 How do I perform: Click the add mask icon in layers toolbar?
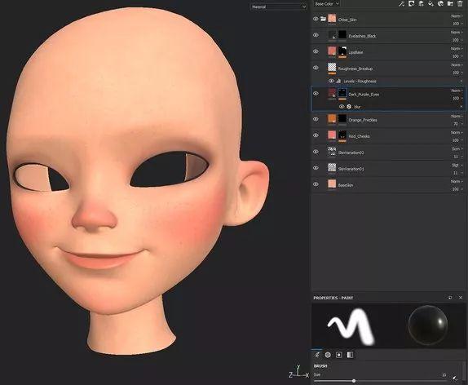(x=411, y=3)
